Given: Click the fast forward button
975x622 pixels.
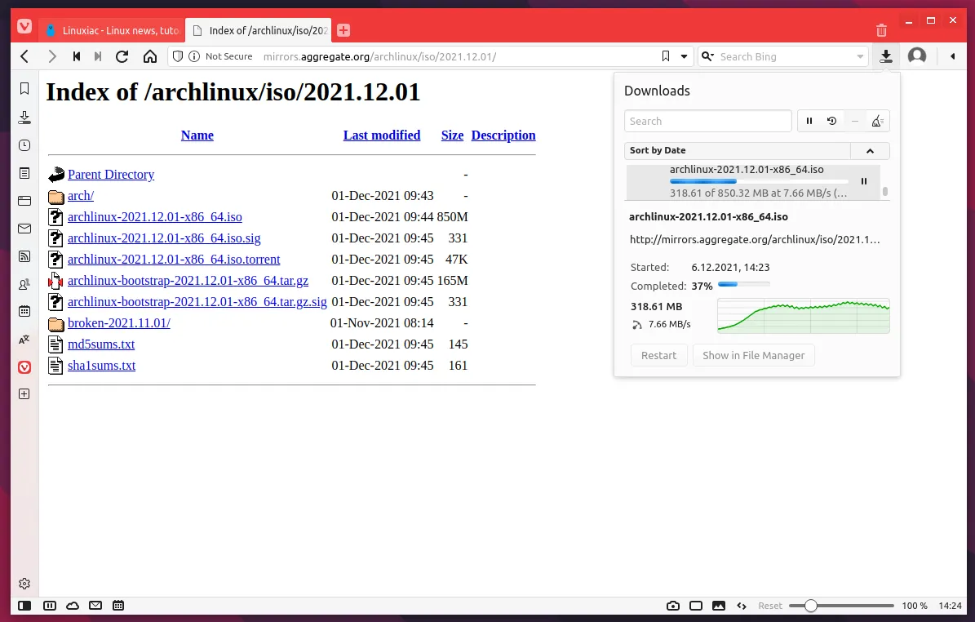Looking at the screenshot, I should click(x=98, y=56).
